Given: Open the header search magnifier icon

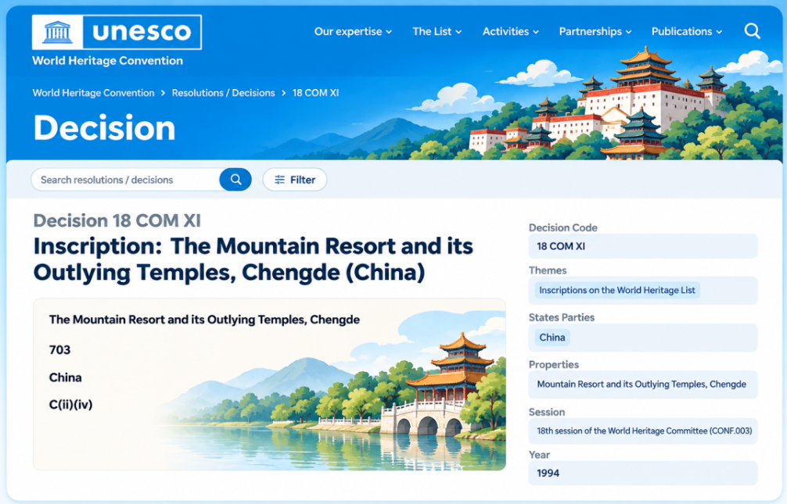Looking at the screenshot, I should (x=752, y=31).
